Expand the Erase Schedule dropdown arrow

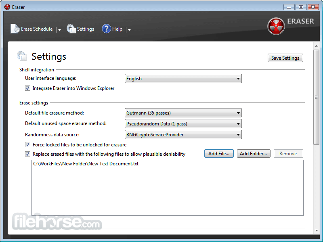click(59, 29)
